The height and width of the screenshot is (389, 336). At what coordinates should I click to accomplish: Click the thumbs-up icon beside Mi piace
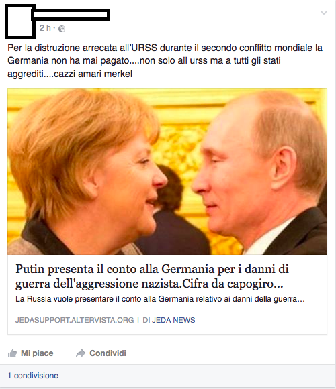[x=12, y=353]
